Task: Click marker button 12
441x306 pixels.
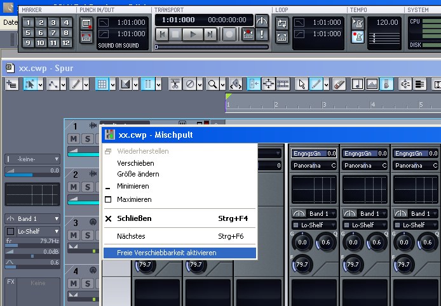Action: [x=66, y=43]
